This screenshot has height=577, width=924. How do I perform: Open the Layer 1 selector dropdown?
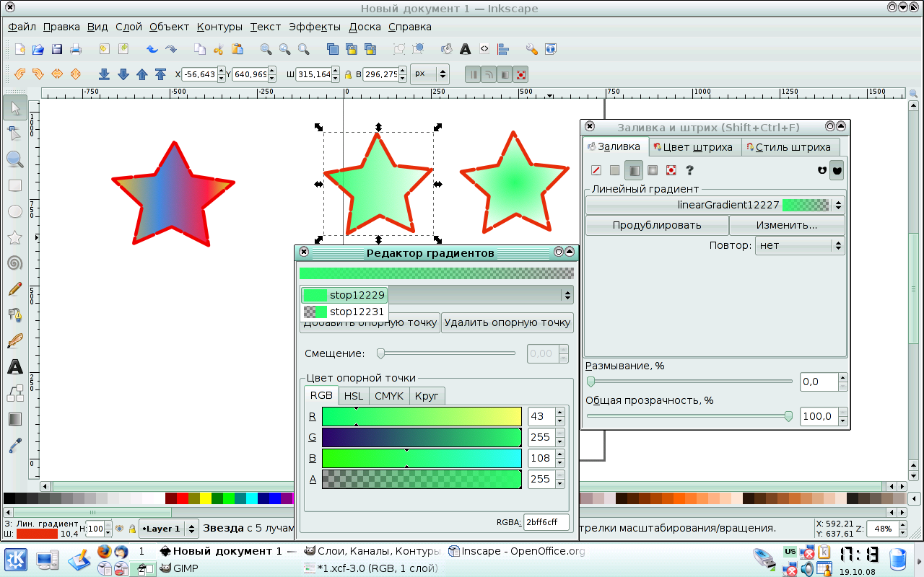169,529
